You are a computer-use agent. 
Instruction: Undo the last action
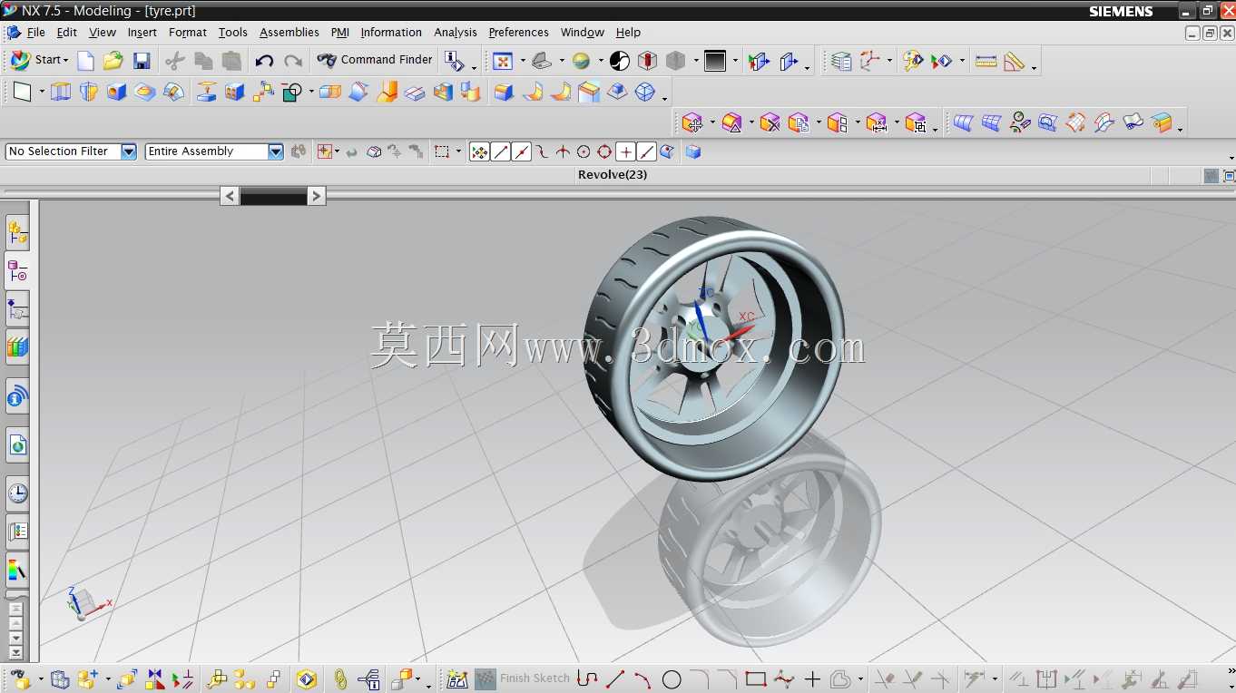(x=264, y=61)
